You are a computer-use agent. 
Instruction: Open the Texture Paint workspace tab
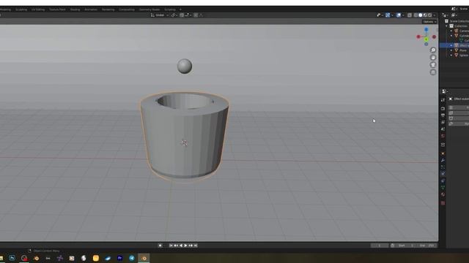[57, 9]
